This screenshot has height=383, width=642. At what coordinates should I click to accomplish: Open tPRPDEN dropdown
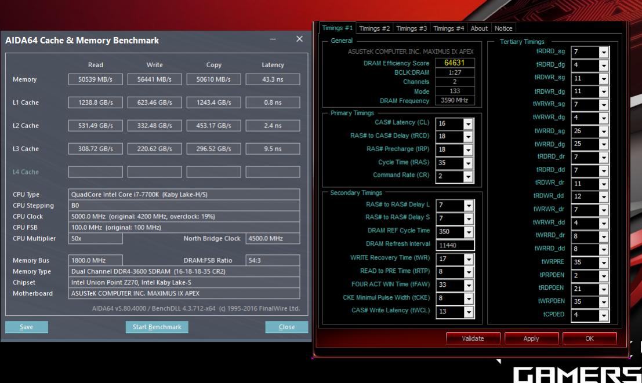(604, 276)
